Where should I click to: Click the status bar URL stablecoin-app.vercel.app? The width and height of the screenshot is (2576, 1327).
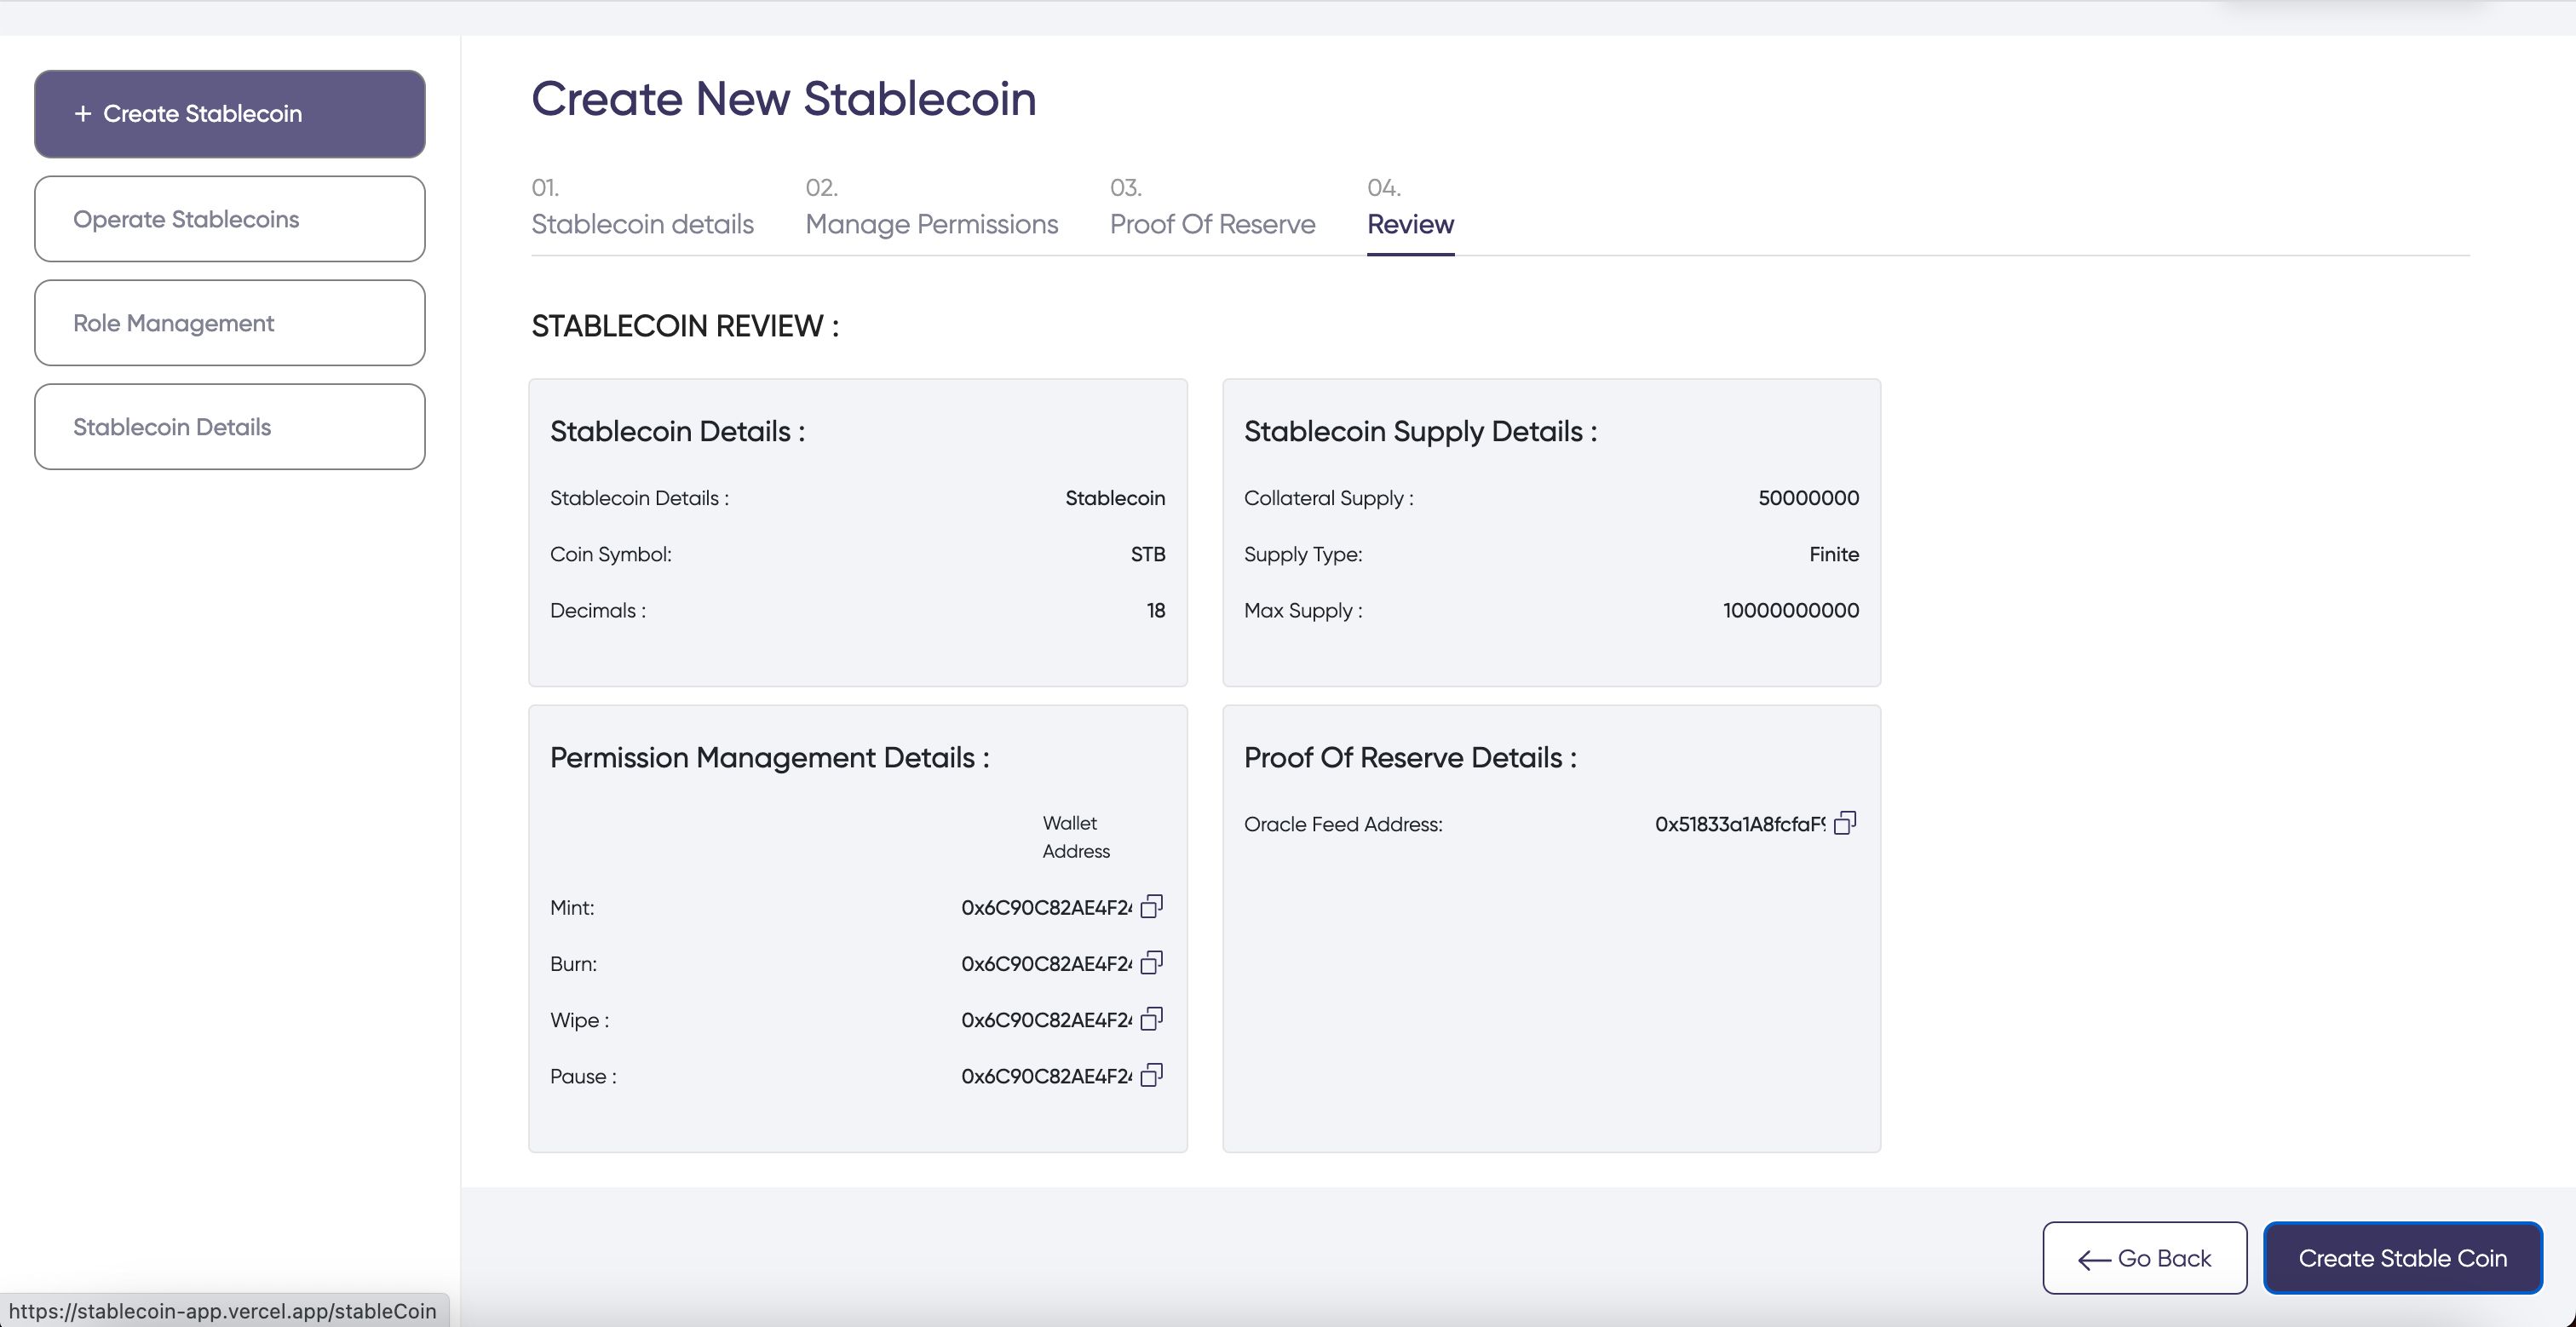223,1311
